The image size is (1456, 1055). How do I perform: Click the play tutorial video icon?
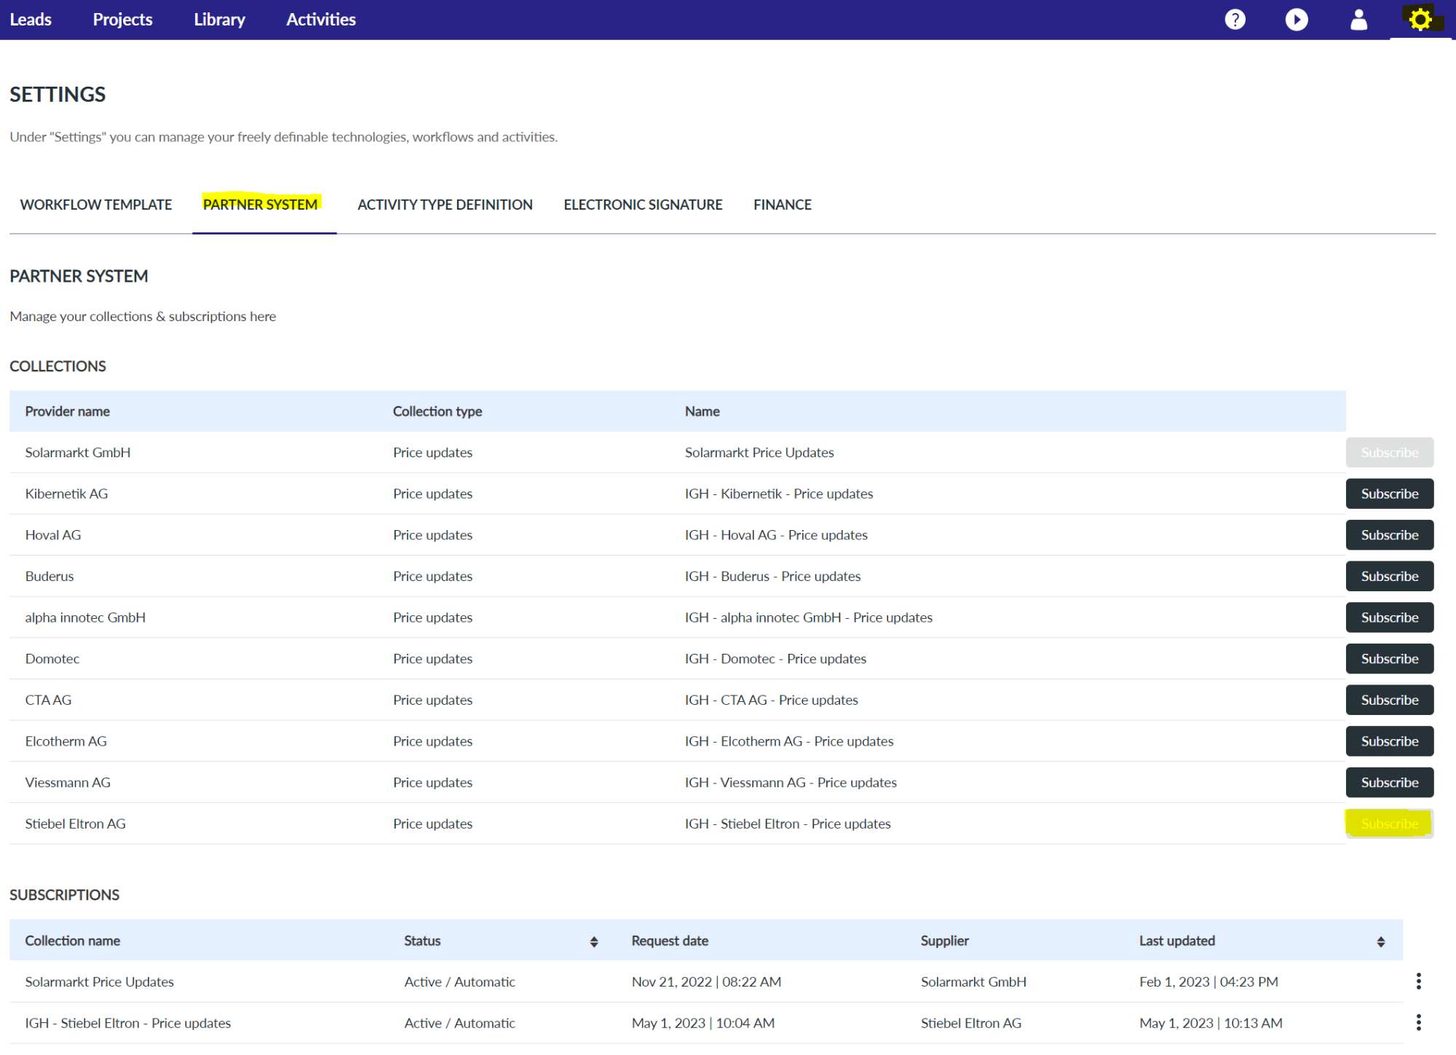(x=1296, y=20)
